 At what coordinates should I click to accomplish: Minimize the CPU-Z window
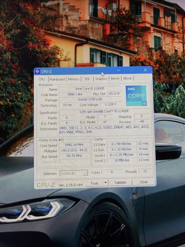(x=119, y=71)
